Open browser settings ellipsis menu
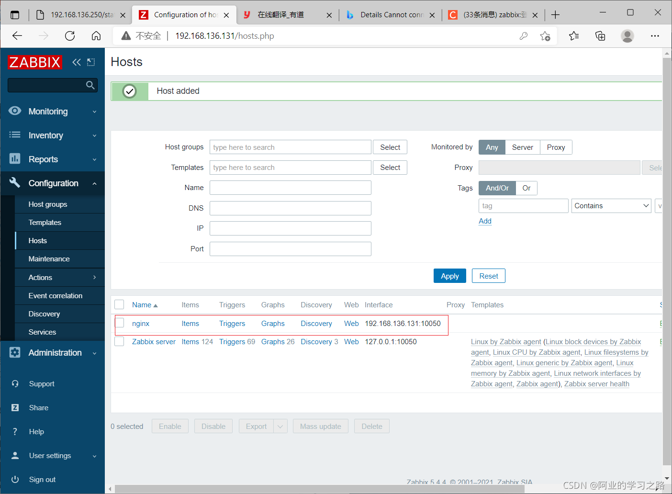Screen dimensions: 672x494 [x=655, y=36]
